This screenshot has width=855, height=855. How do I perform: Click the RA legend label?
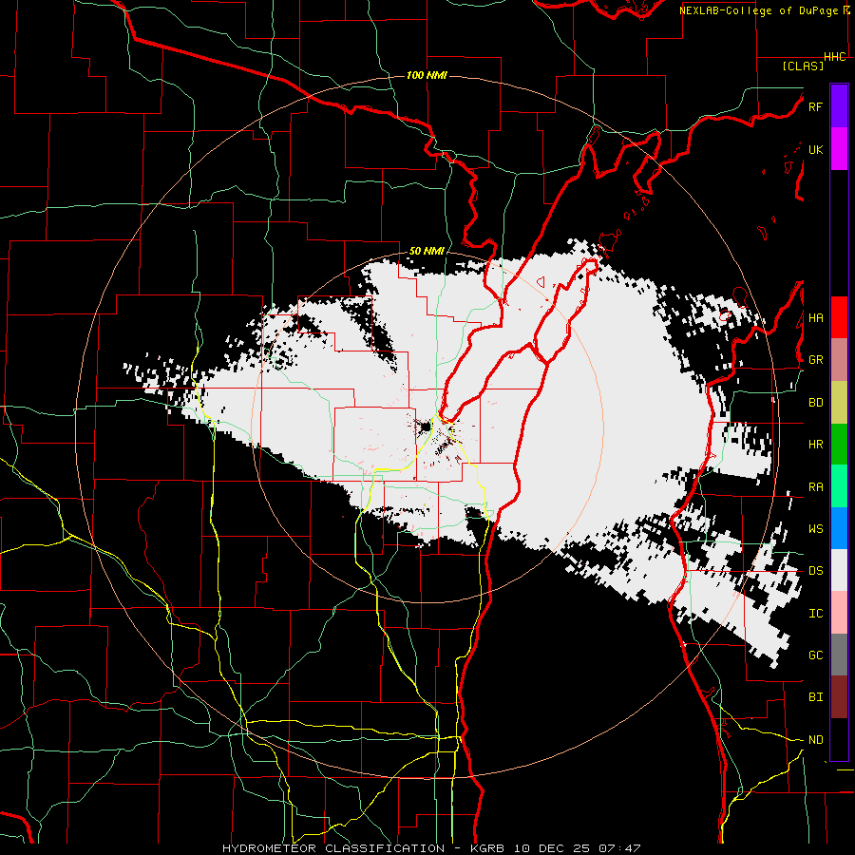point(815,487)
